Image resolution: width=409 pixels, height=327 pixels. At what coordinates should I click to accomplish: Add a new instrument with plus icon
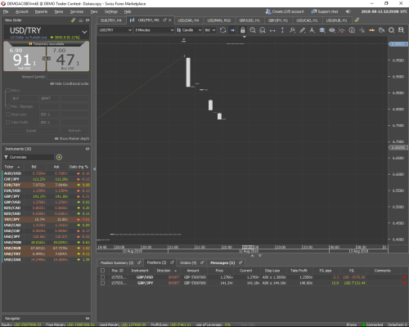click(x=59, y=157)
